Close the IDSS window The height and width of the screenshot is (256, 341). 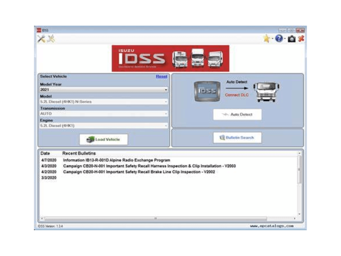300,30
